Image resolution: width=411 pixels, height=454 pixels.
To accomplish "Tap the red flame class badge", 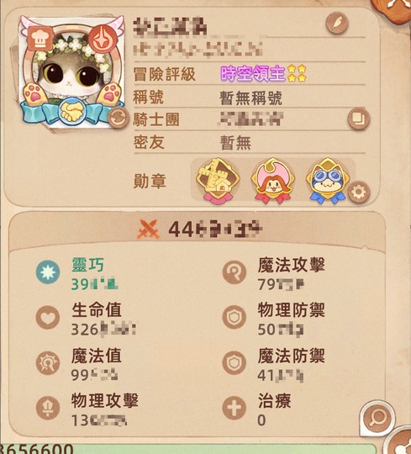I will [103, 39].
